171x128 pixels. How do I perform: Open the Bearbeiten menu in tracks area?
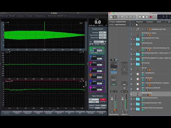140,22
